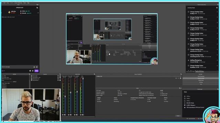Toggle the lock on the Audio source
The width and height of the screenshot is (220, 123).
60,76
